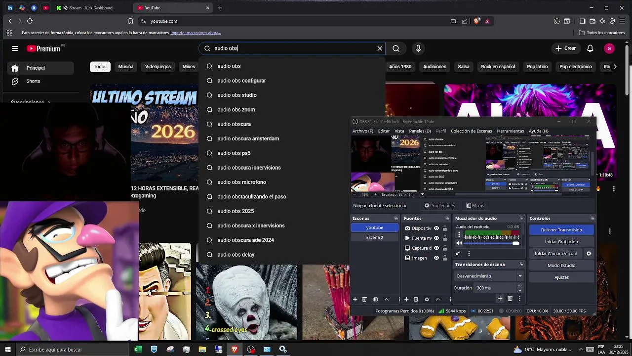This screenshot has height=356, width=632.
Task: Click Importar marcadores ahora link
Action: point(196,33)
